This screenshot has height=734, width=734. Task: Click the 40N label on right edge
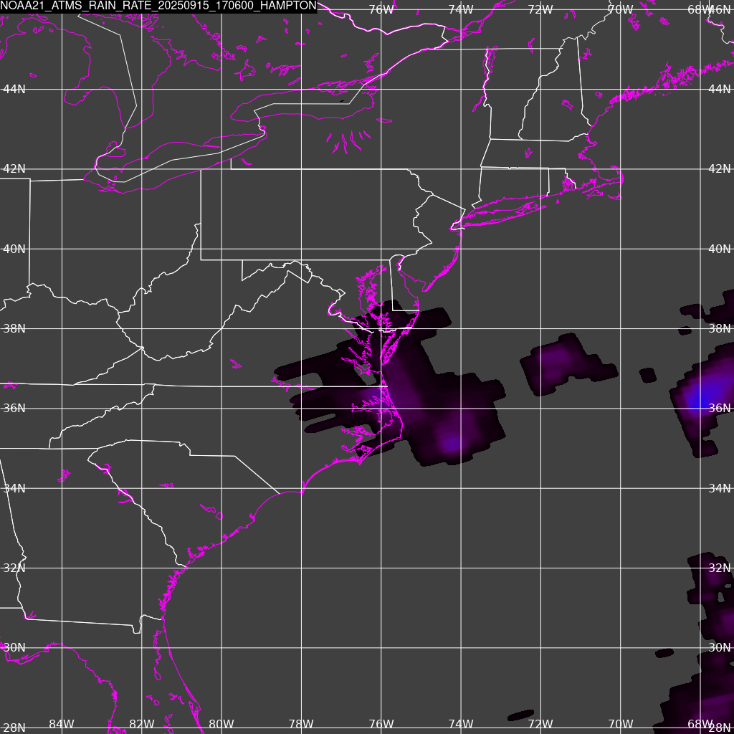(x=720, y=249)
